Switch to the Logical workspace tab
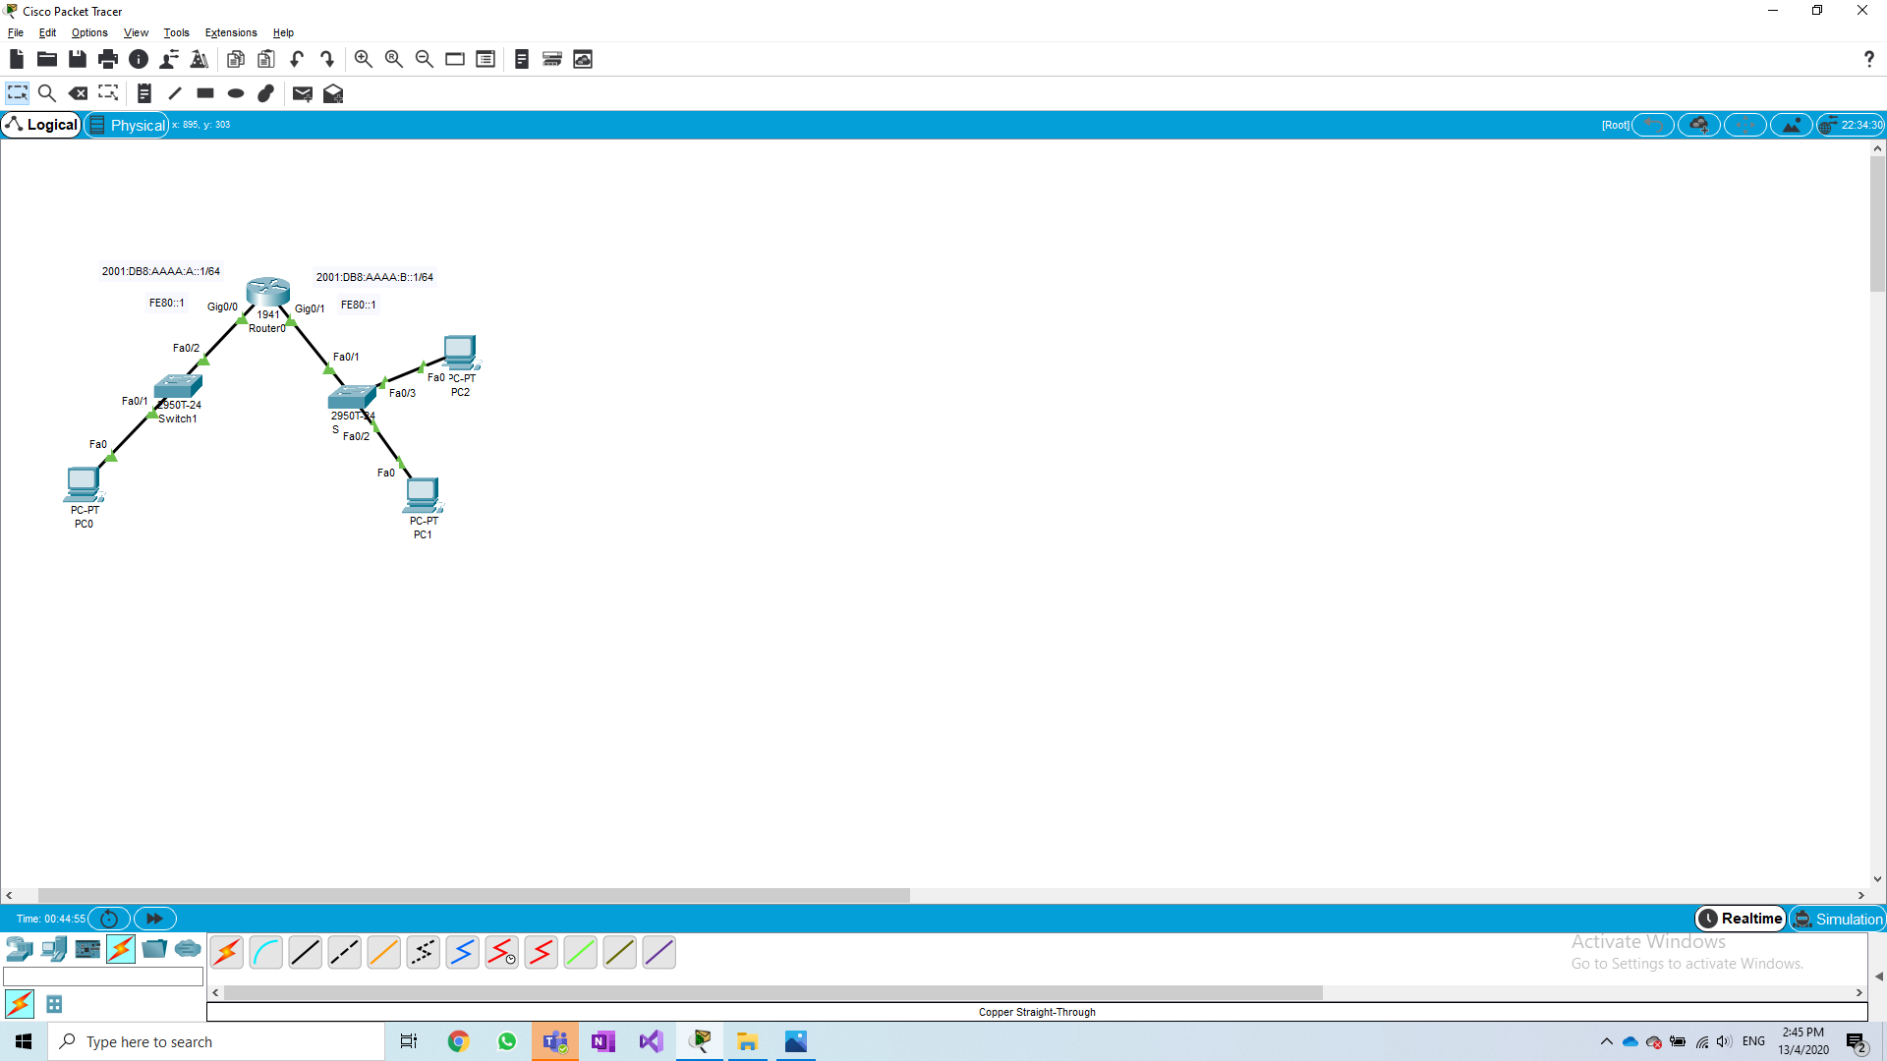 (x=41, y=125)
